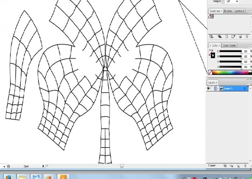
Task: Open Swatch Options icon in Swatches panel
Action: coord(226,37)
